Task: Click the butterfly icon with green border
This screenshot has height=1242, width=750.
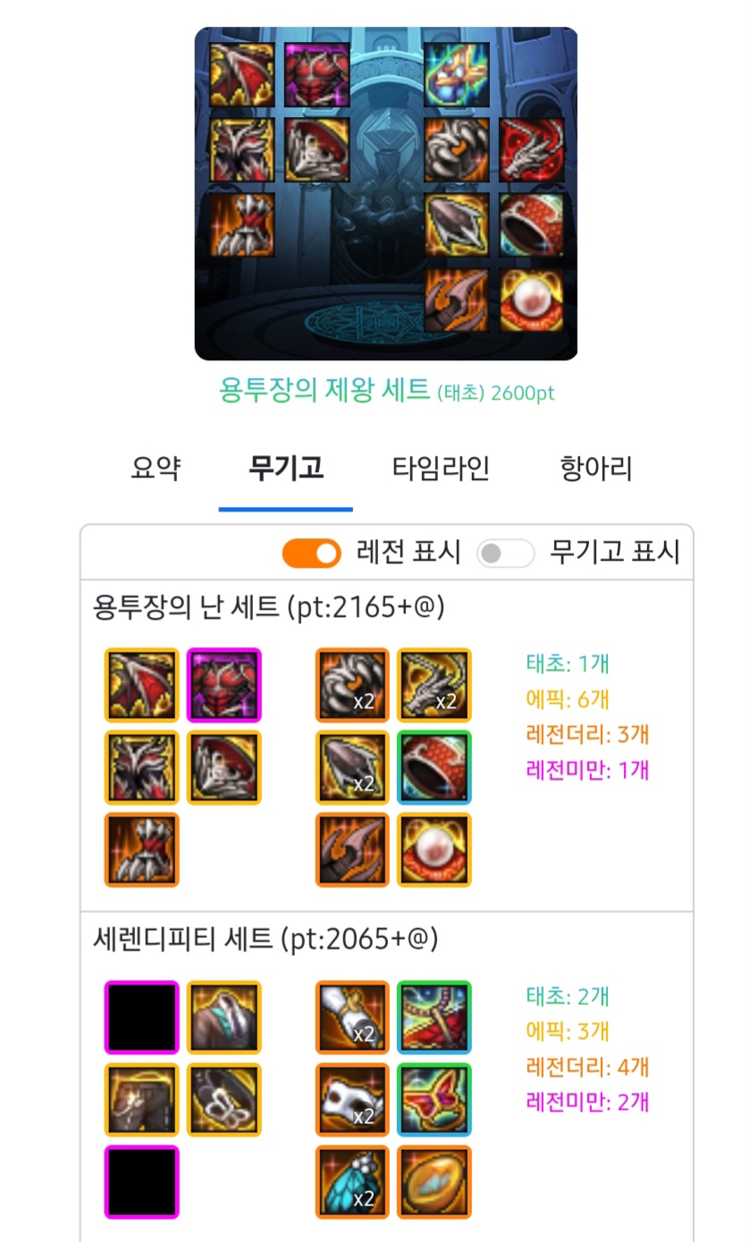Action: click(434, 1100)
